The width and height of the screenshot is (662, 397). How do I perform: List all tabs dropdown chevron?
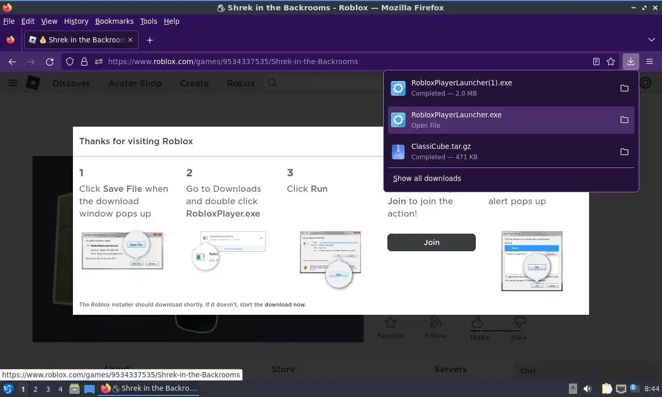(651, 40)
